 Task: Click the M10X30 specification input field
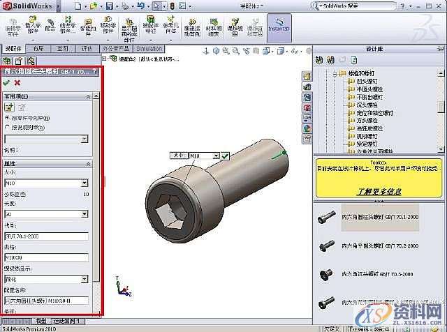click(47, 257)
